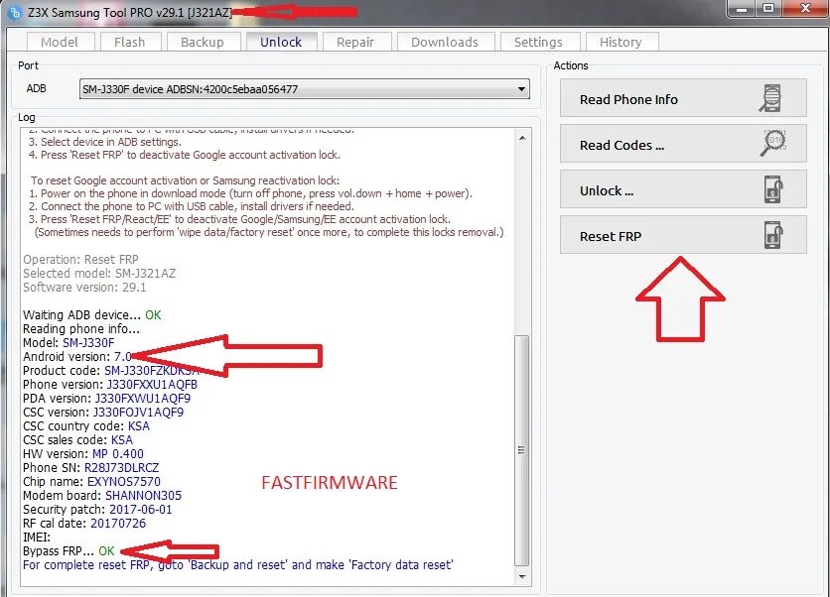Screen dimensions: 830x597
Task: Click 'Software version: 29.1' log line
Action: click(x=84, y=288)
